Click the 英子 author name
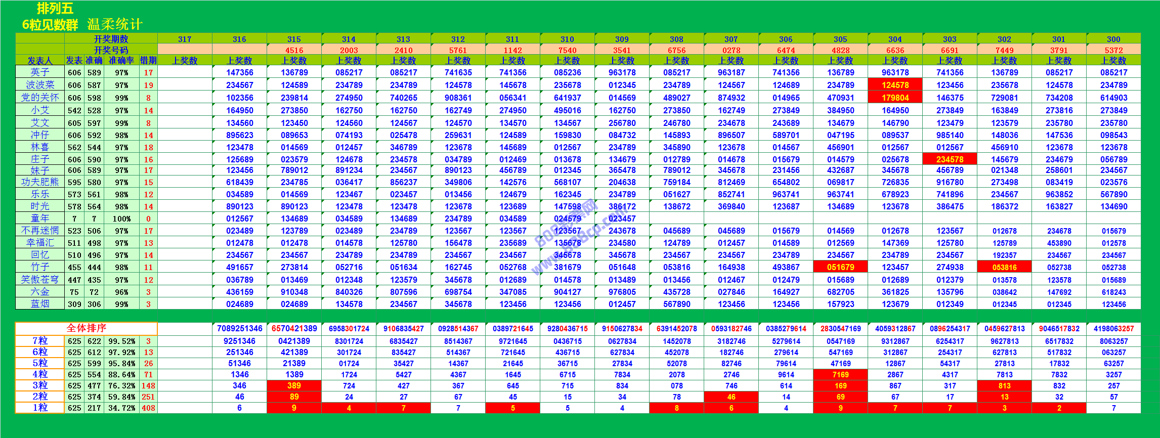Image resolution: width=1160 pixels, height=438 pixels. click(39, 72)
